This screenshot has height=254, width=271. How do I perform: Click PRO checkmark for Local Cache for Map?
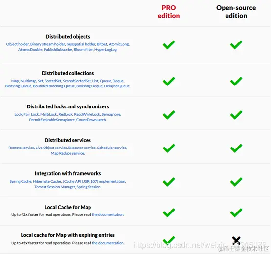point(169,212)
